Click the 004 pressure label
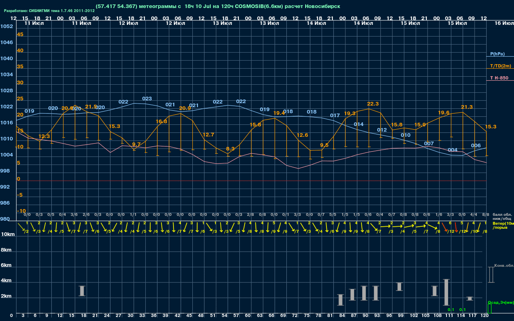514x321 pixels. (453, 150)
